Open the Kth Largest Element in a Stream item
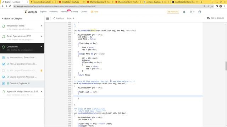The image size is (227, 127). [23, 64]
